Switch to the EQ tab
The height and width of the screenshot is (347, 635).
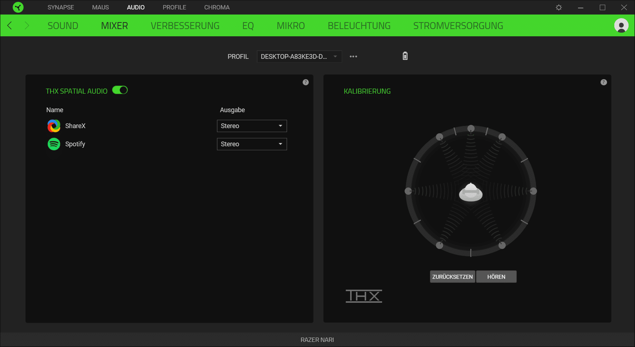tap(248, 26)
